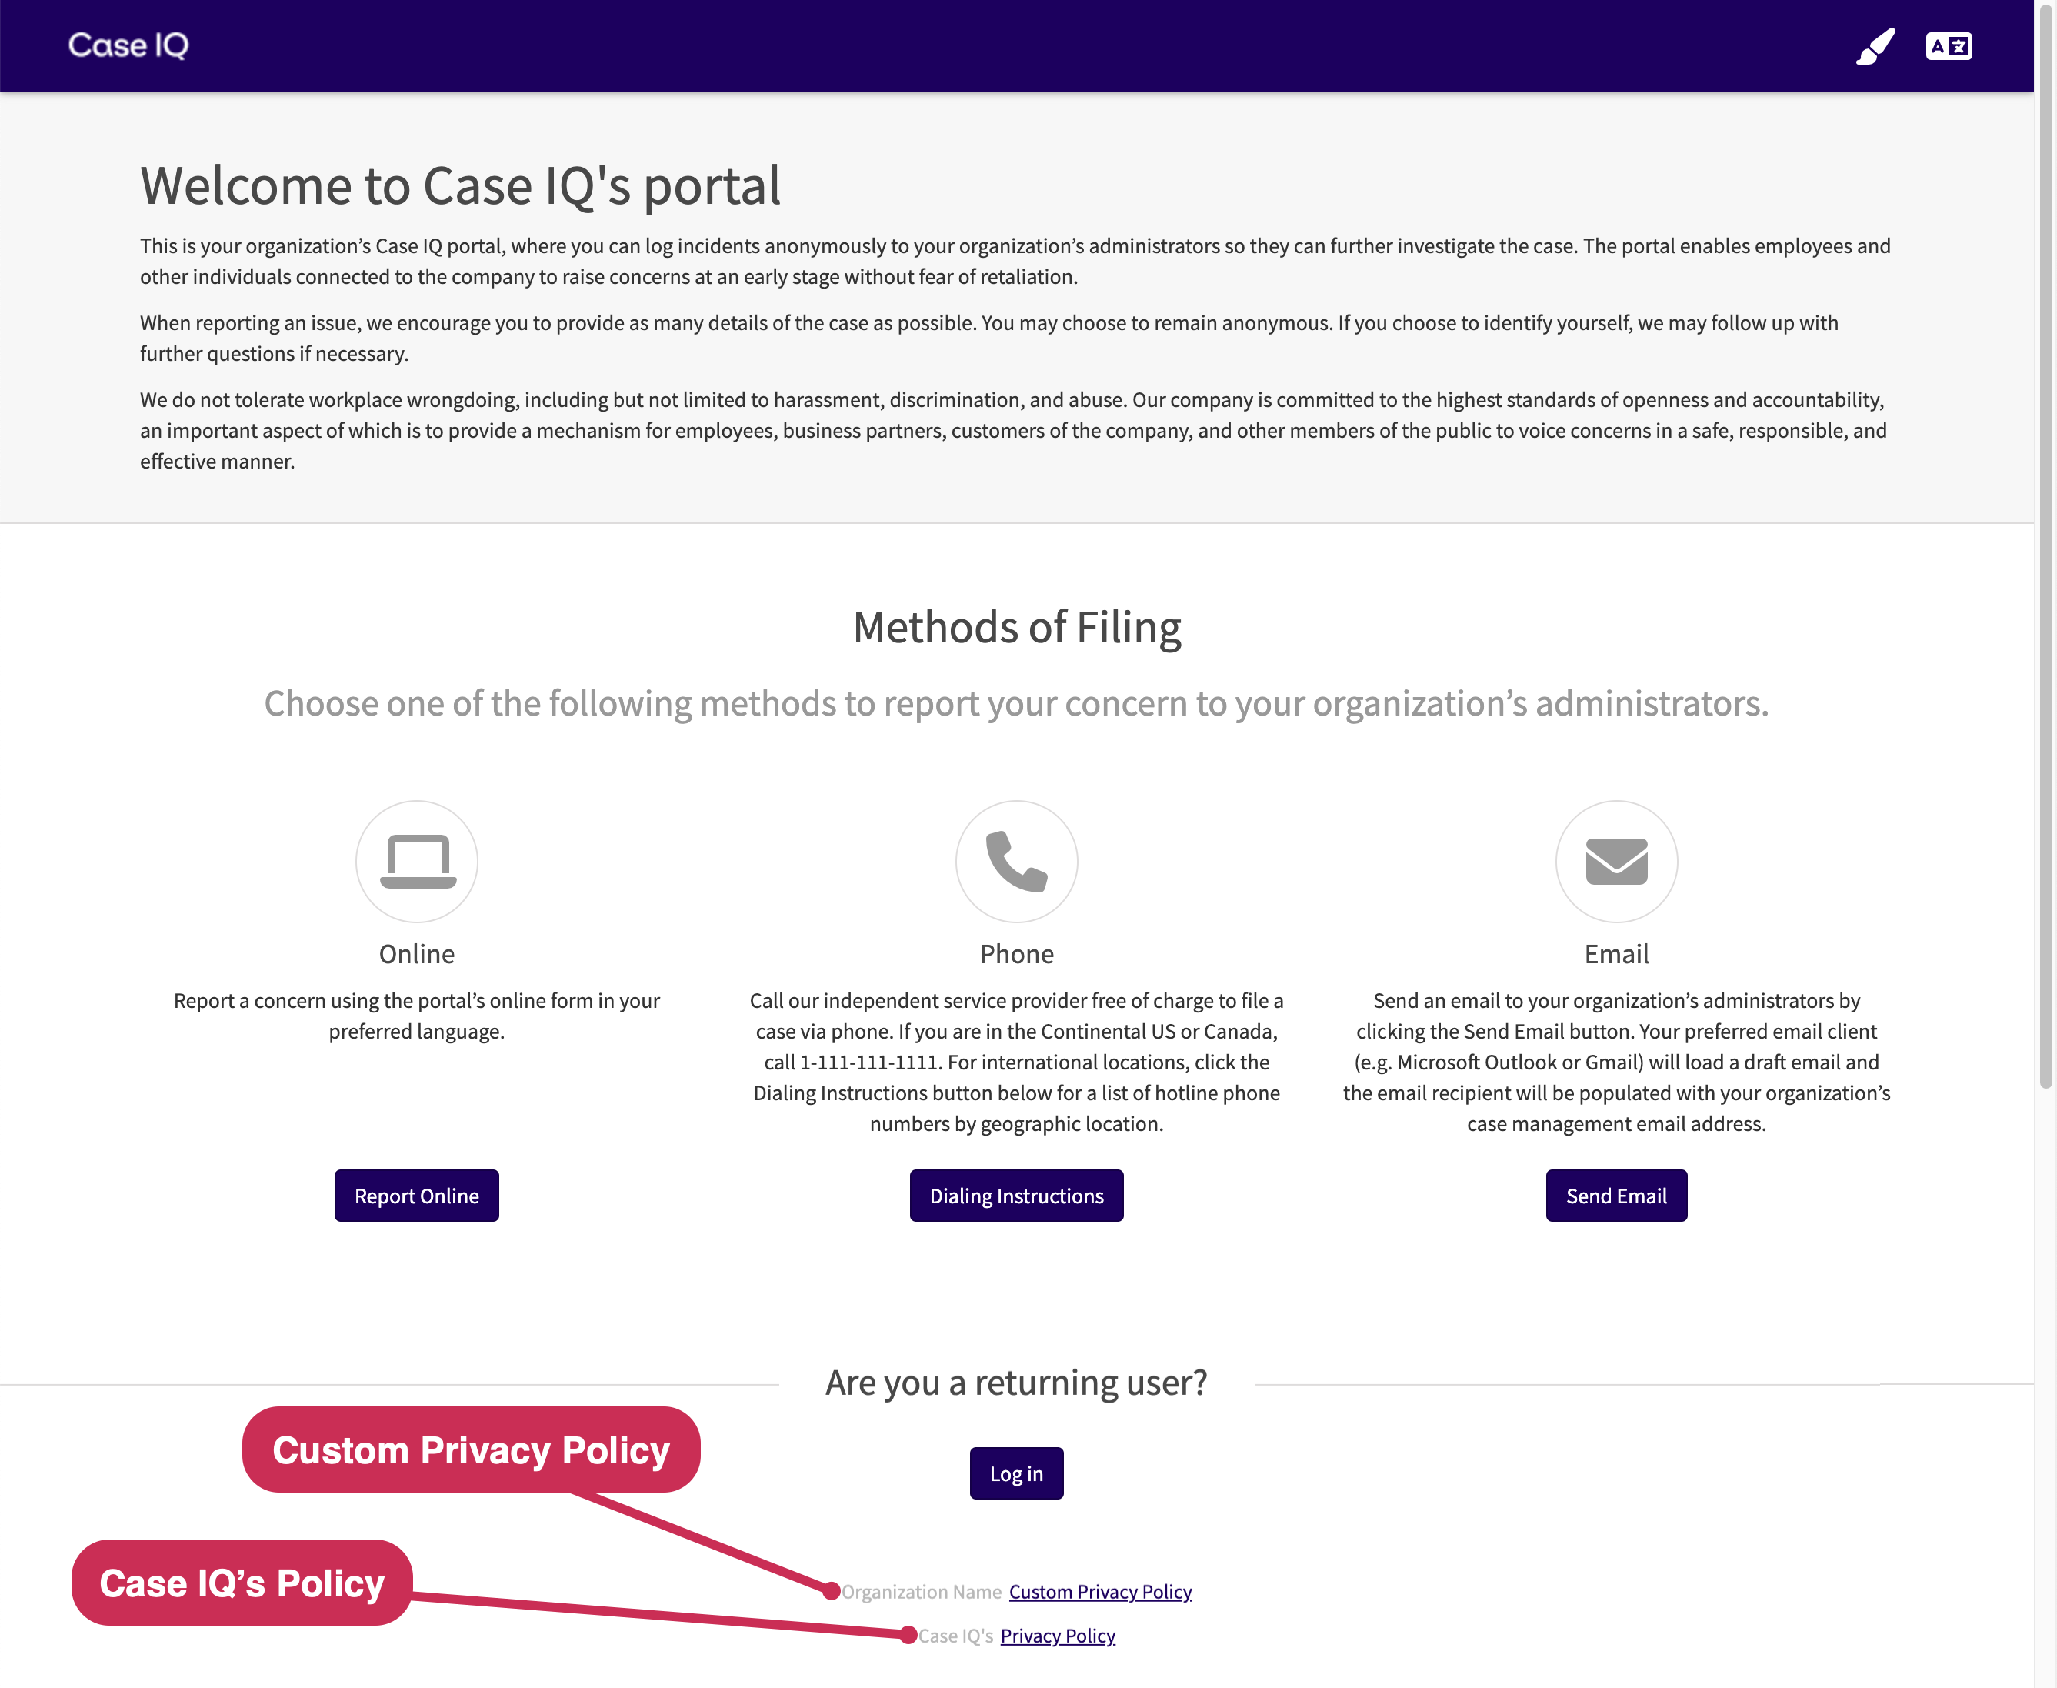
Task: Click the Send Email button
Action: click(1616, 1194)
